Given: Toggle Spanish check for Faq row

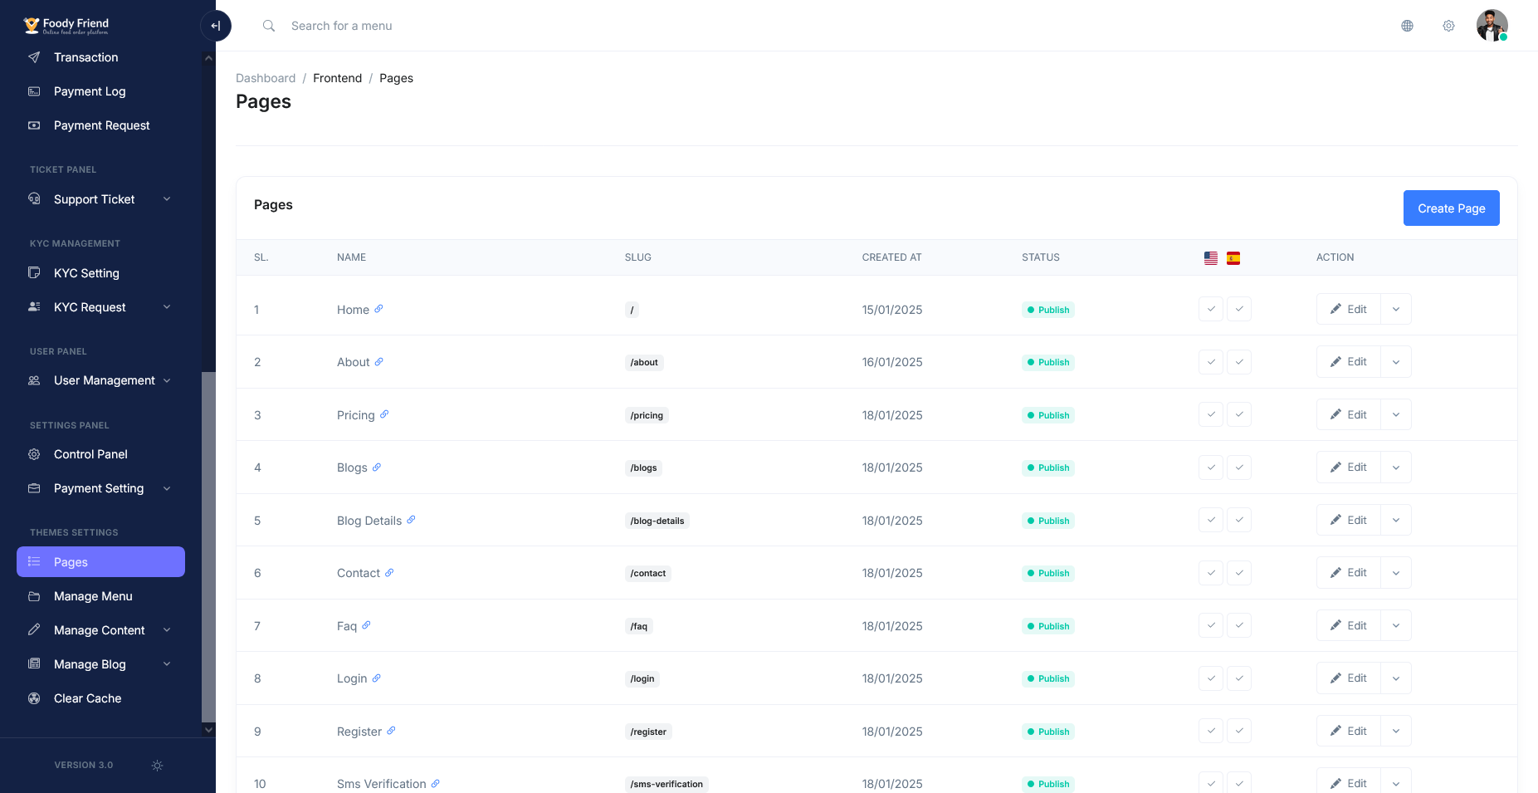Looking at the screenshot, I should pos(1239,625).
